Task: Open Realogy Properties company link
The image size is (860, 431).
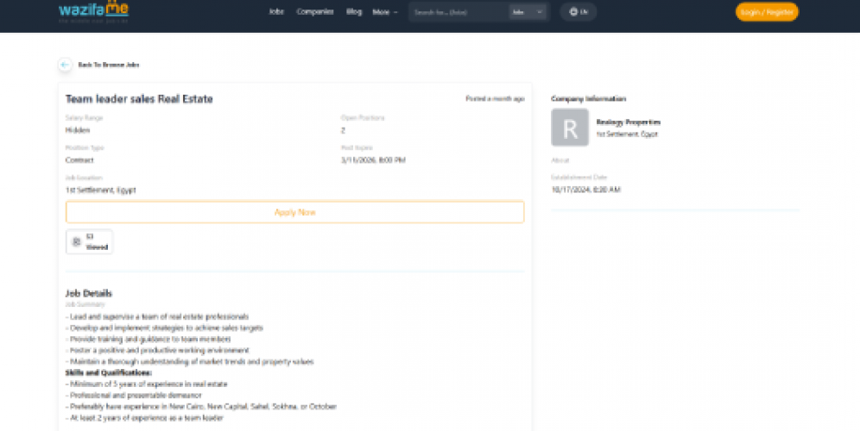Action: [x=629, y=122]
